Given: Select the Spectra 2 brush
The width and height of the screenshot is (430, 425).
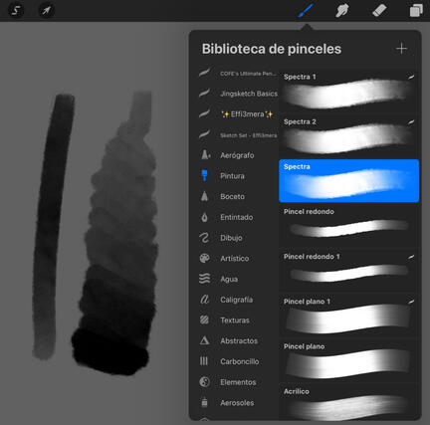Looking at the screenshot, I should [x=348, y=136].
